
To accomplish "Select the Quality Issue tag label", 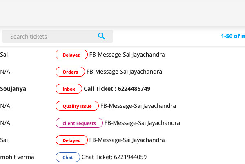I will click(x=77, y=106).
